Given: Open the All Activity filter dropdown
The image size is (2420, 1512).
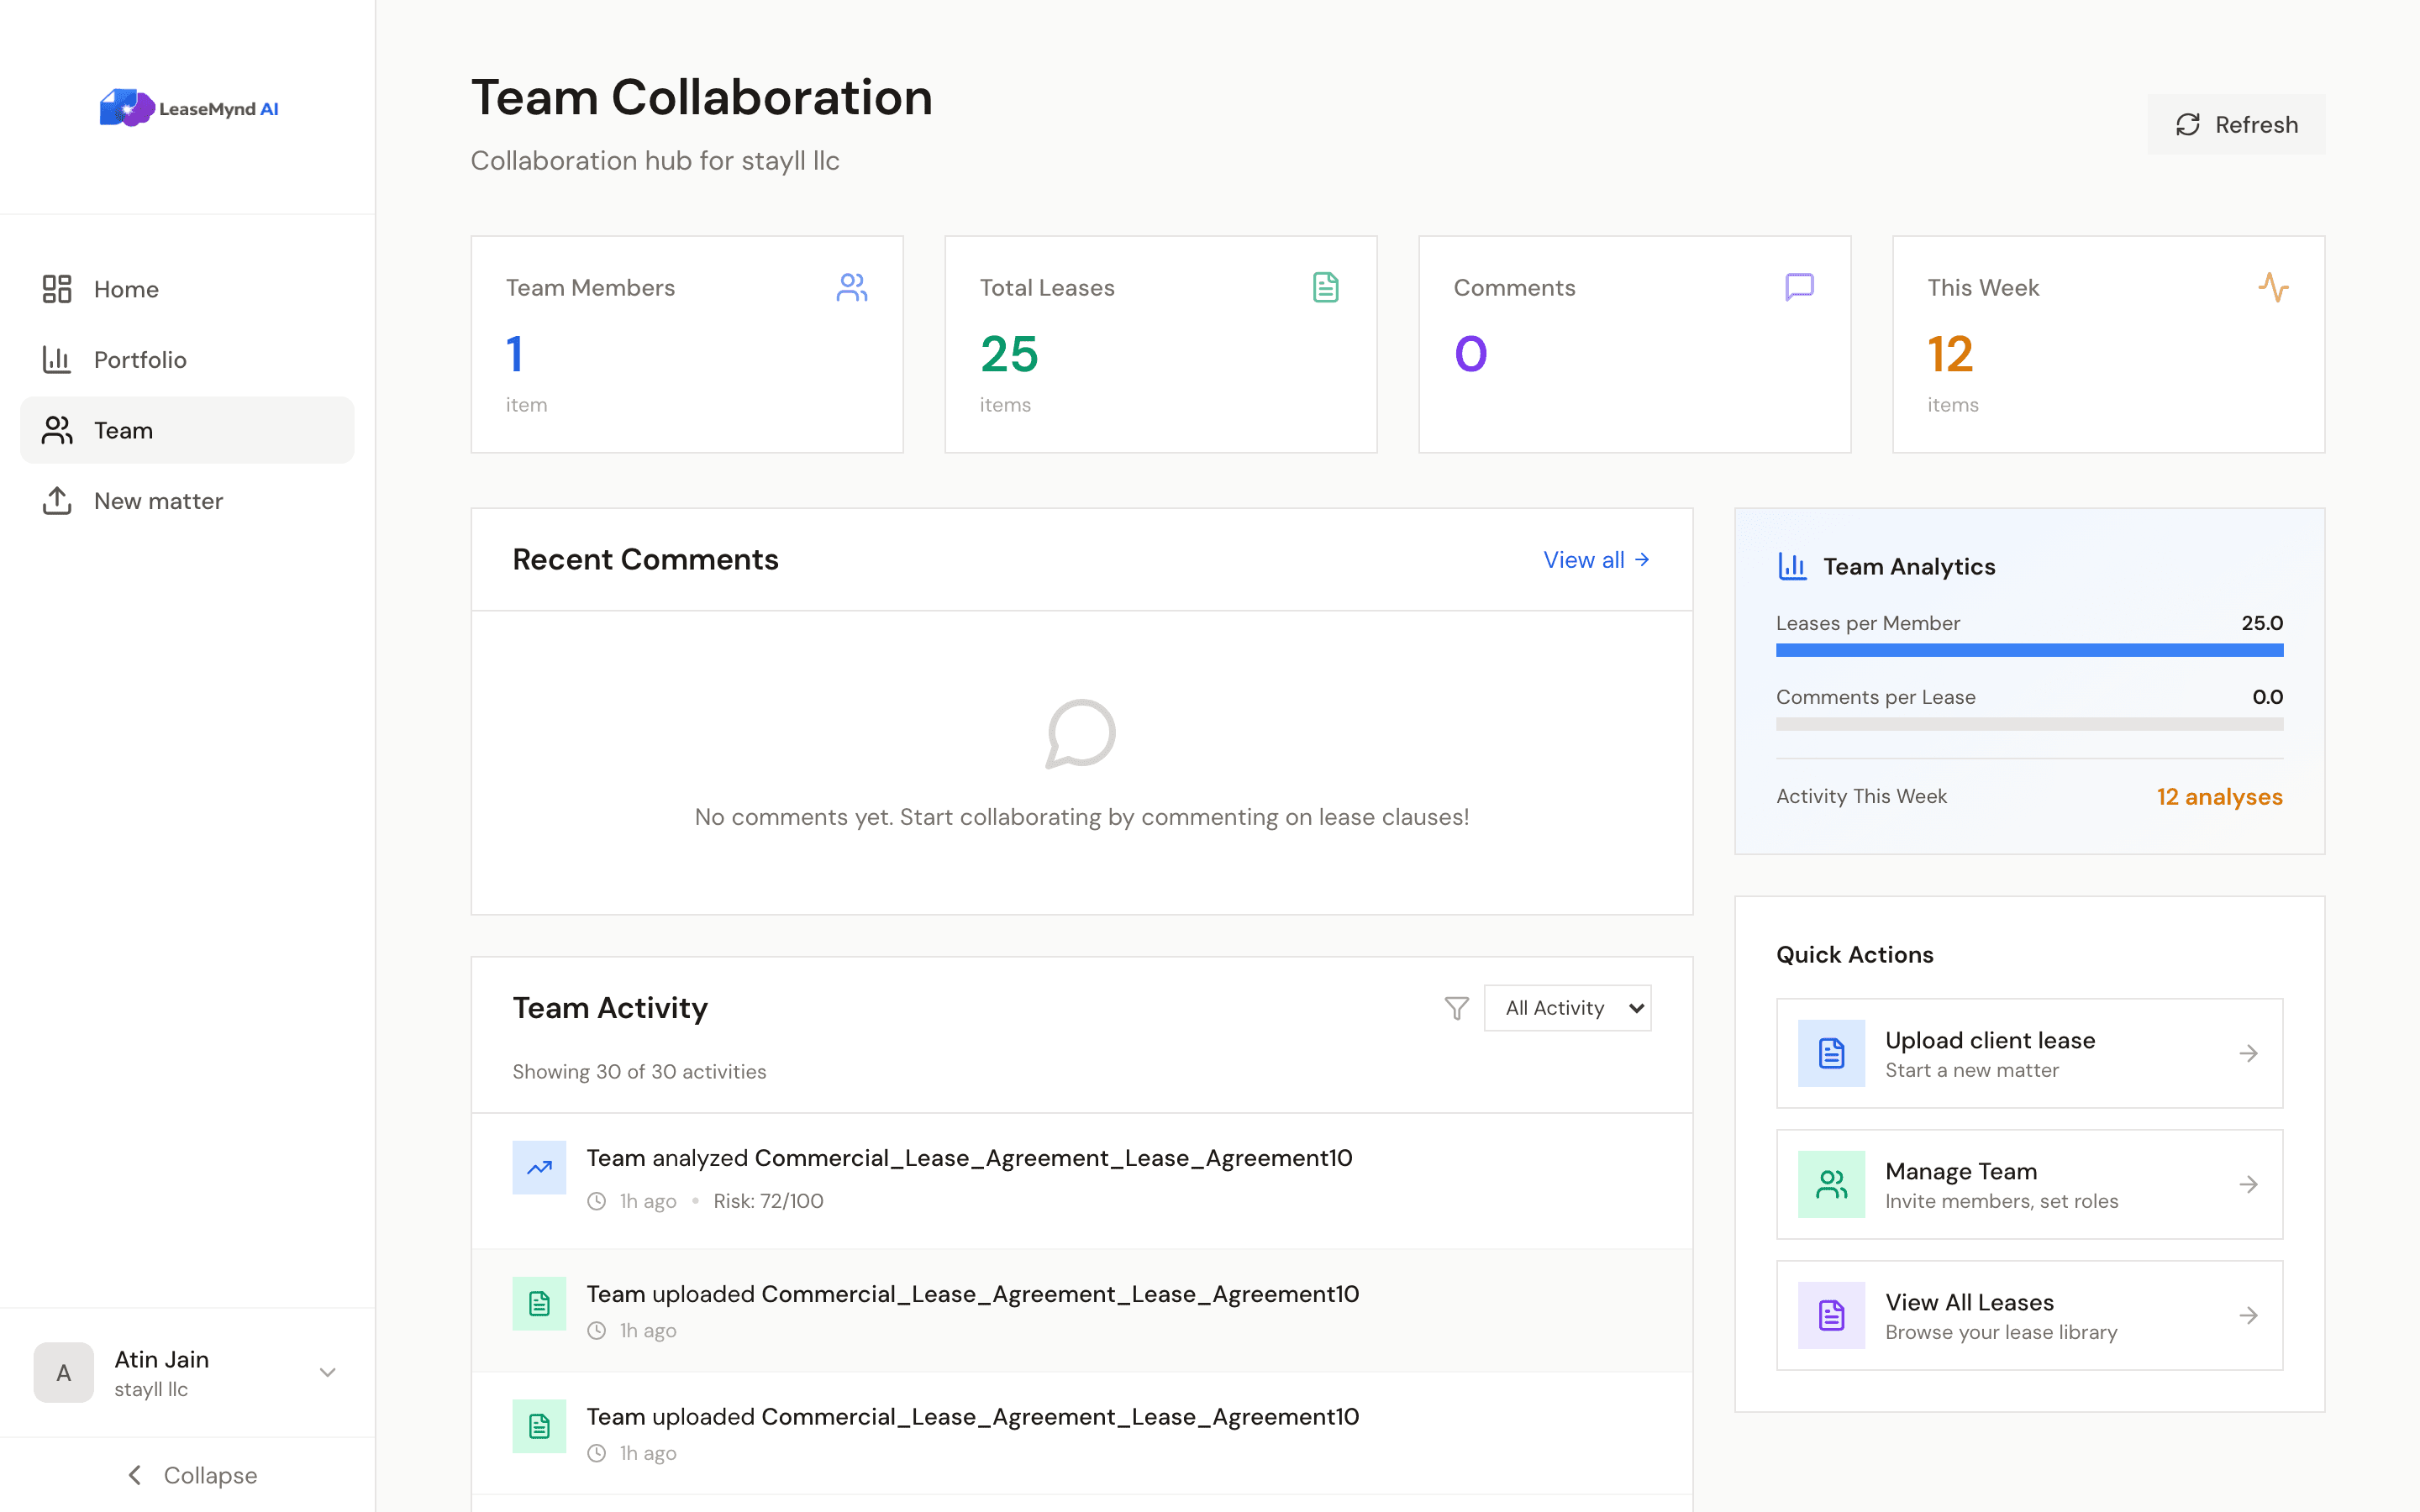Looking at the screenshot, I should click(1567, 1008).
